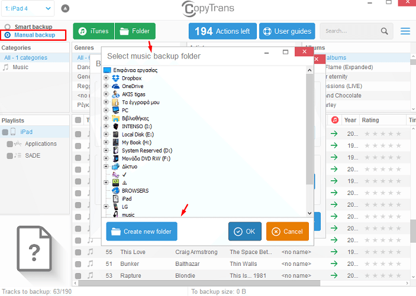
Task: Click the iTunes status column icon
Action: tap(335, 120)
